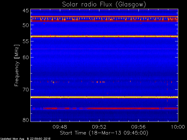
Task: Click the 60 frequency tick label
Action: click(x=26, y=57)
